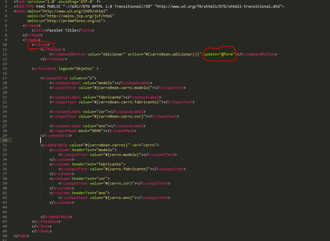Click the headerText="ano" column attribute
This screenshot has height=241, width=330.
click(89, 193)
